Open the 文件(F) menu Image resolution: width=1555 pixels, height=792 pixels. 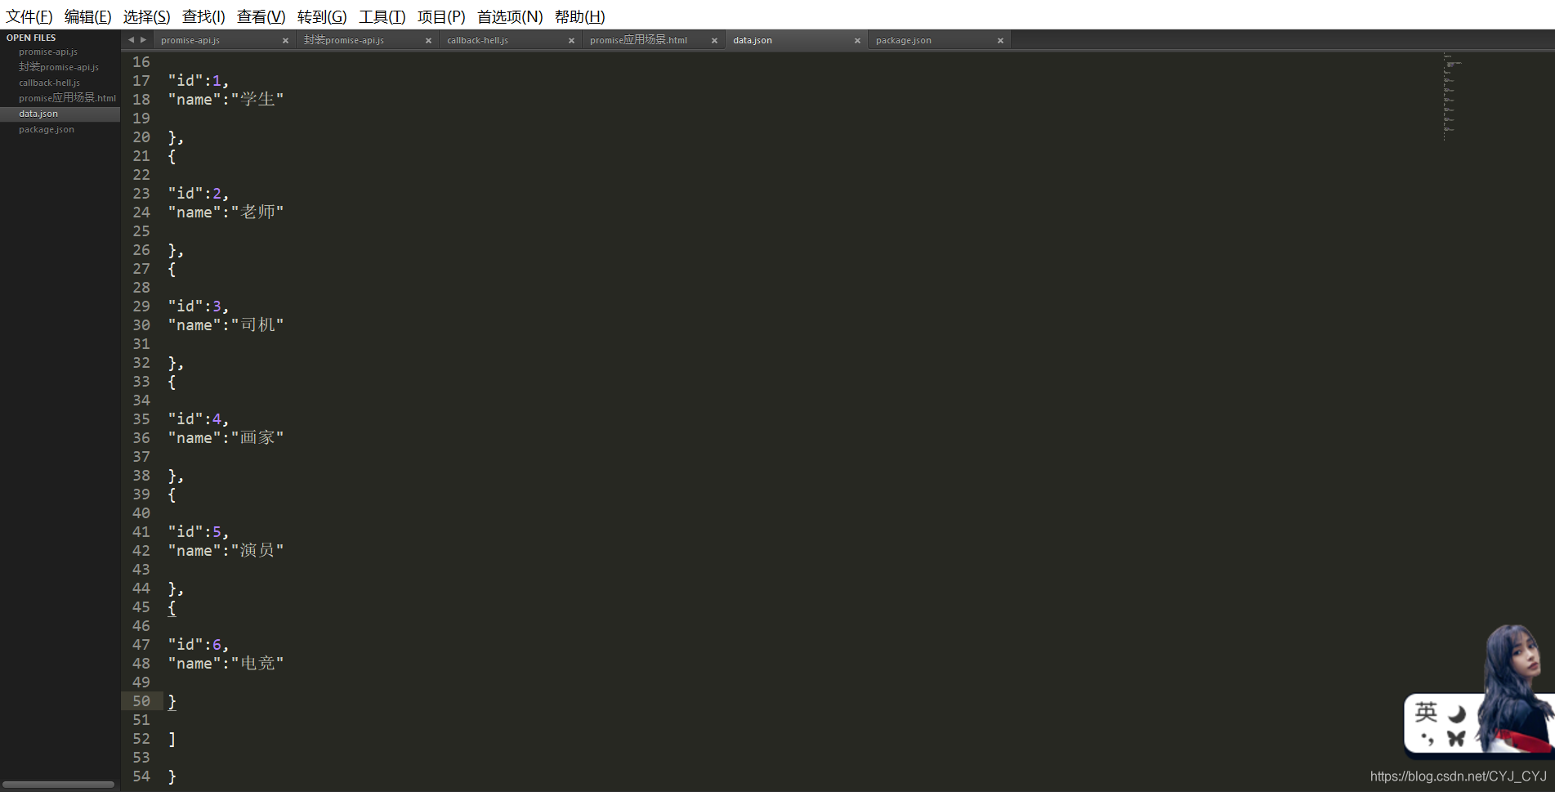(29, 16)
